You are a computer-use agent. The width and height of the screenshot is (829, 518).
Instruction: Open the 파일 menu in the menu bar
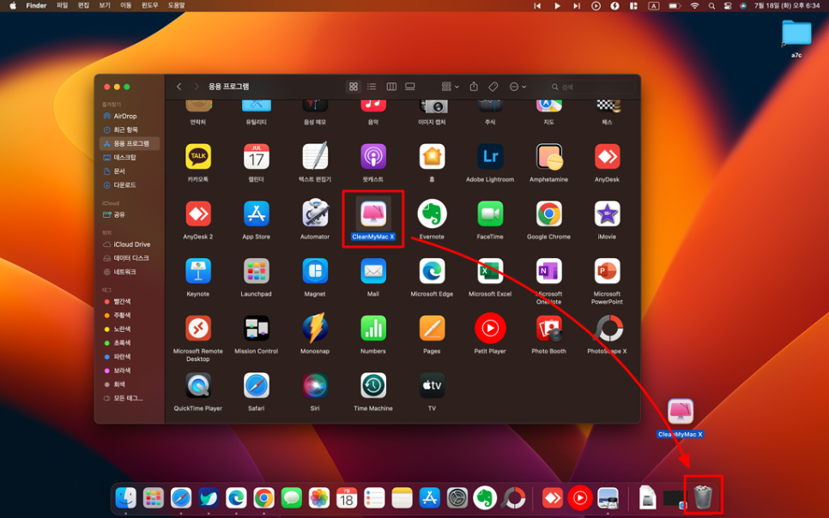63,5
